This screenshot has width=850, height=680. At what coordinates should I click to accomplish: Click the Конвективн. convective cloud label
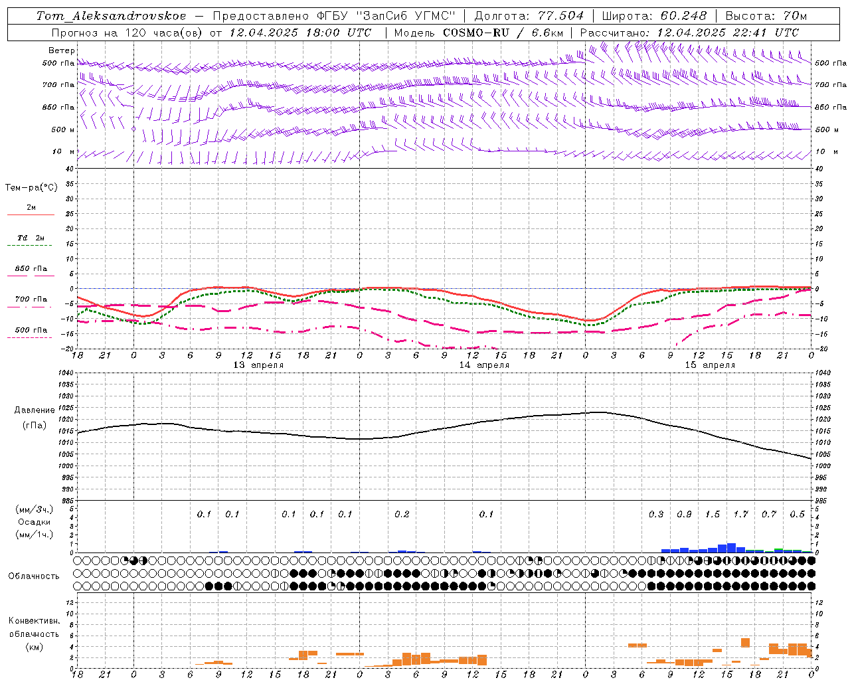click(34, 621)
